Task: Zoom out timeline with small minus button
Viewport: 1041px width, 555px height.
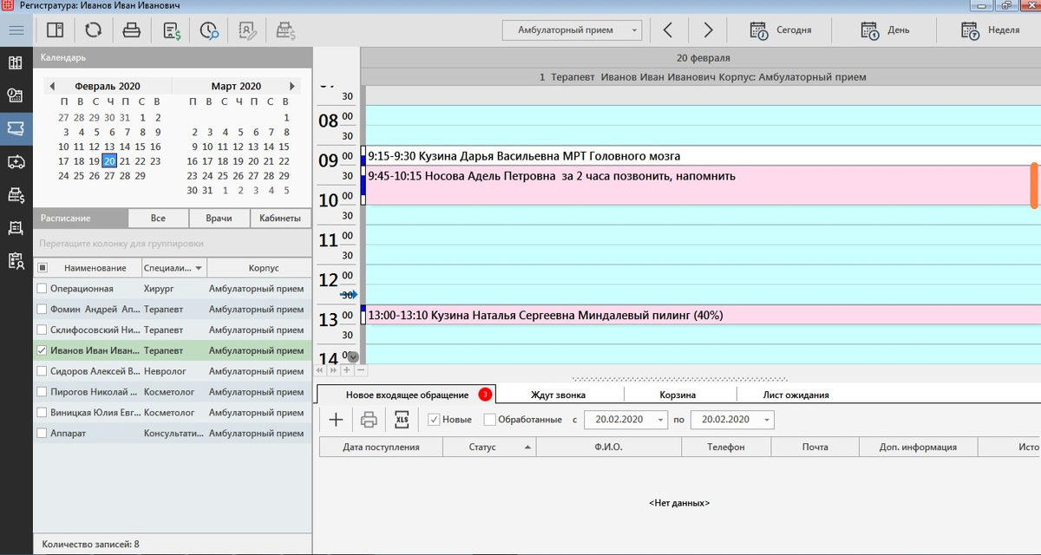Action: tap(361, 370)
